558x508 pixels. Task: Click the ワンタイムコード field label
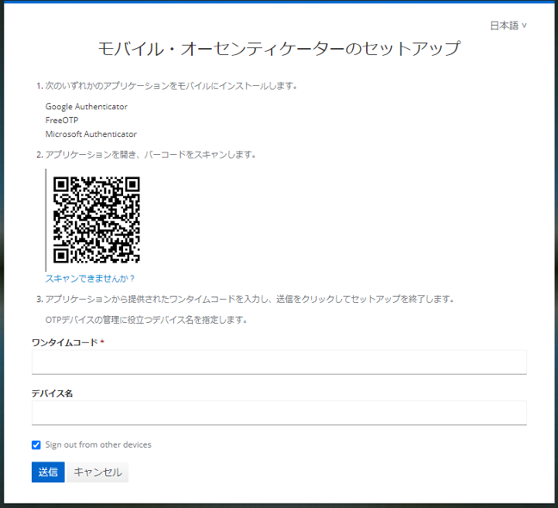pos(65,343)
